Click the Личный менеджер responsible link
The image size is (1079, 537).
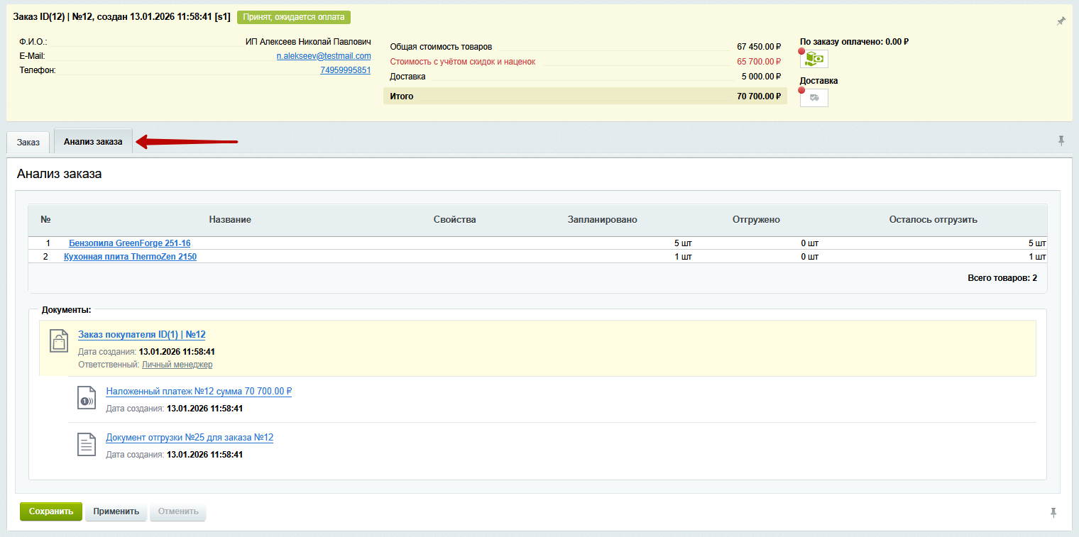pyautogui.click(x=177, y=365)
